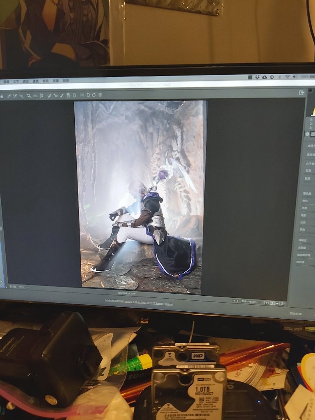Open the 圖層 menu
The height and width of the screenshot is (420, 315).
[x=6, y=82]
